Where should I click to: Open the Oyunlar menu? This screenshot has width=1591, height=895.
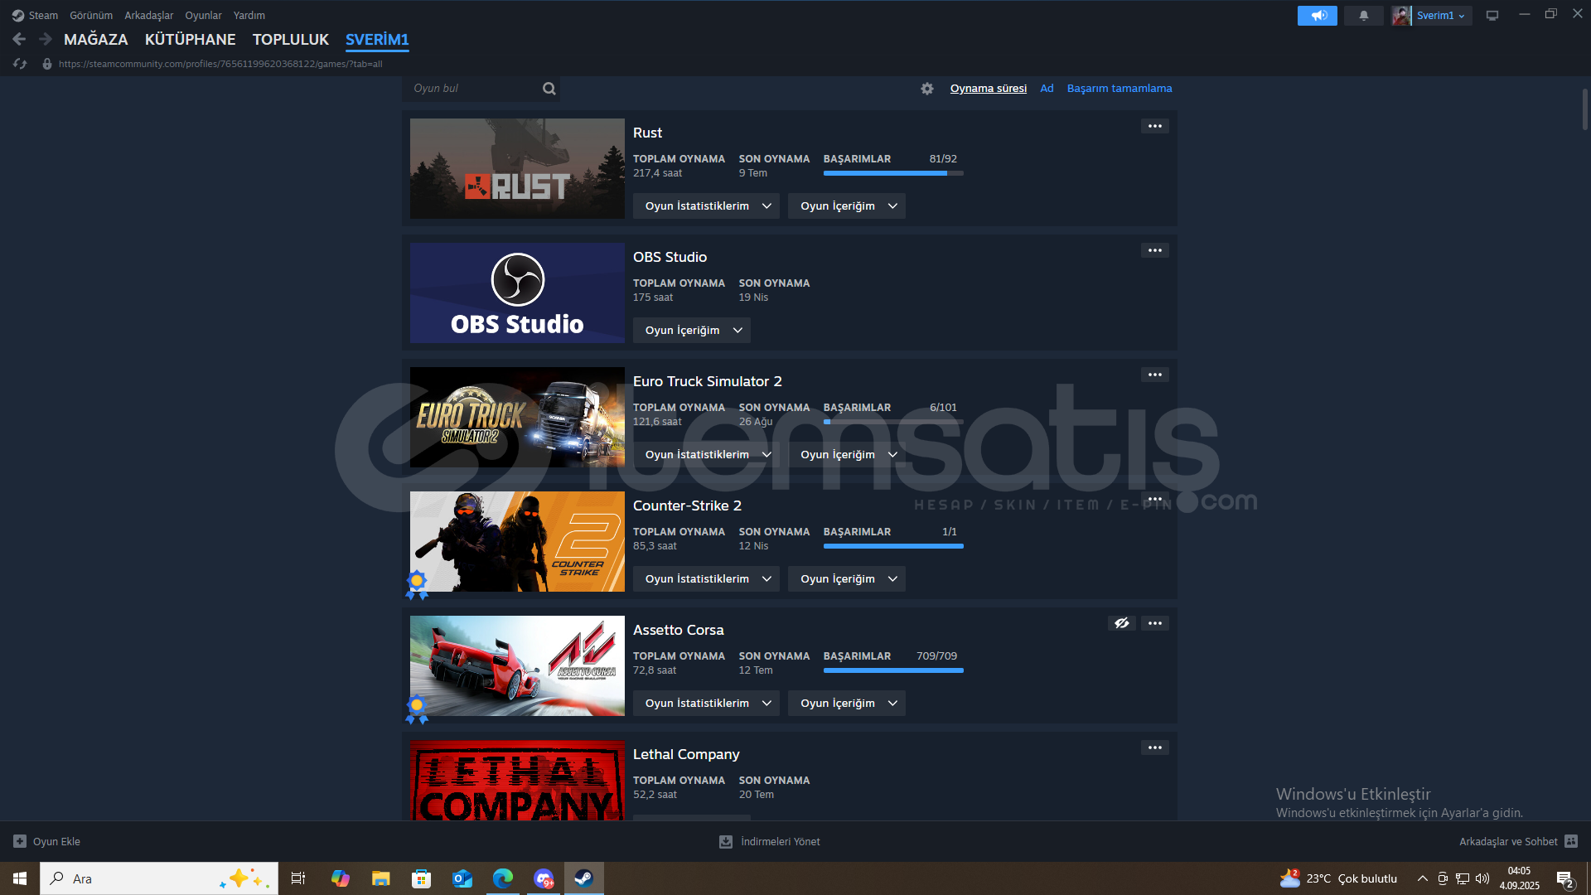(203, 16)
